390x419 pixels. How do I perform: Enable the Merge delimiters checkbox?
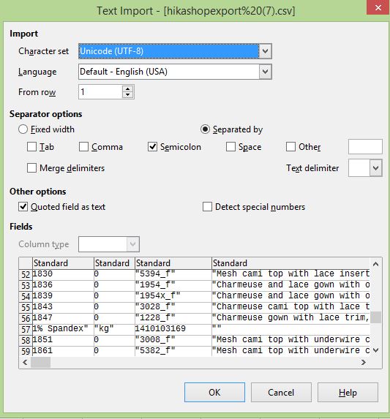[31, 168]
